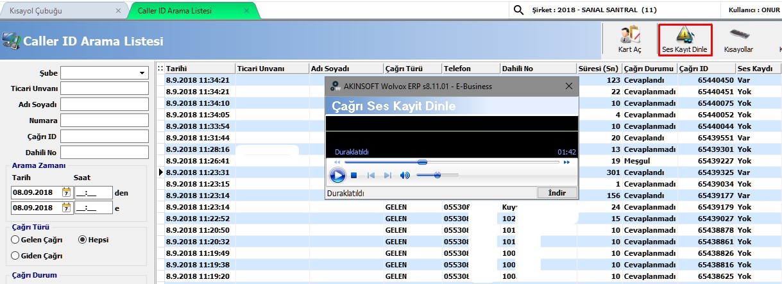The width and height of the screenshot is (782, 284).
Task: Close the Kısayol Çubuğu tab
Action: pos(117,11)
